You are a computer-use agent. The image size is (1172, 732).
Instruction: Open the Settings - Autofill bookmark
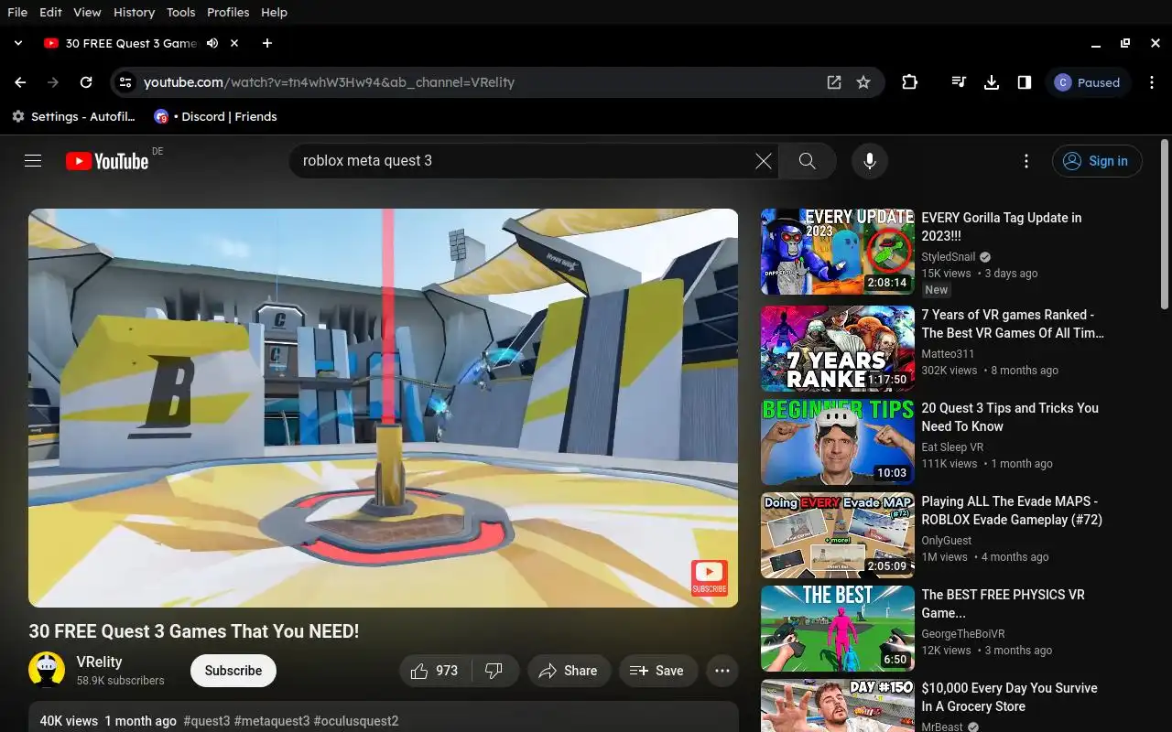73,116
